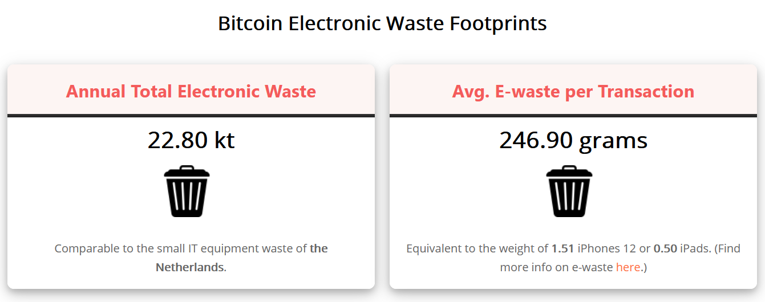Screen dimensions: 765x302
Task: Open the 'here' e-waste info link
Action: click(628, 267)
